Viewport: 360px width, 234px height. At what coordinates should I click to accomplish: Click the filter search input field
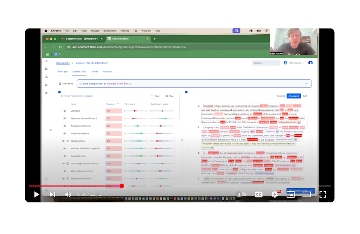[194, 84]
